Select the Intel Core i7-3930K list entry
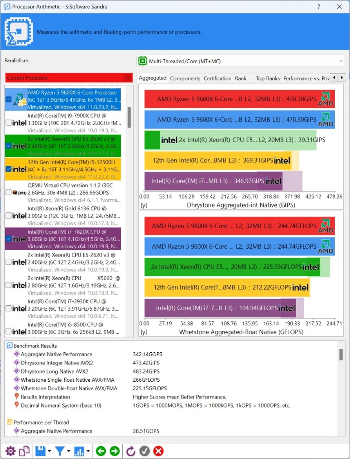 coord(63,309)
